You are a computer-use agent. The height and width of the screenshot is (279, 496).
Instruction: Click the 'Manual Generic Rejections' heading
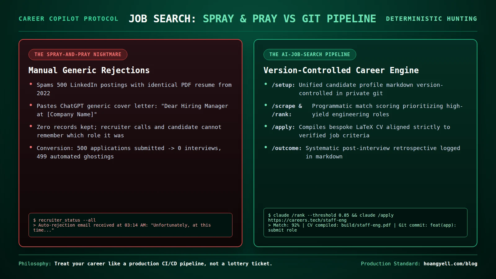coord(89,70)
